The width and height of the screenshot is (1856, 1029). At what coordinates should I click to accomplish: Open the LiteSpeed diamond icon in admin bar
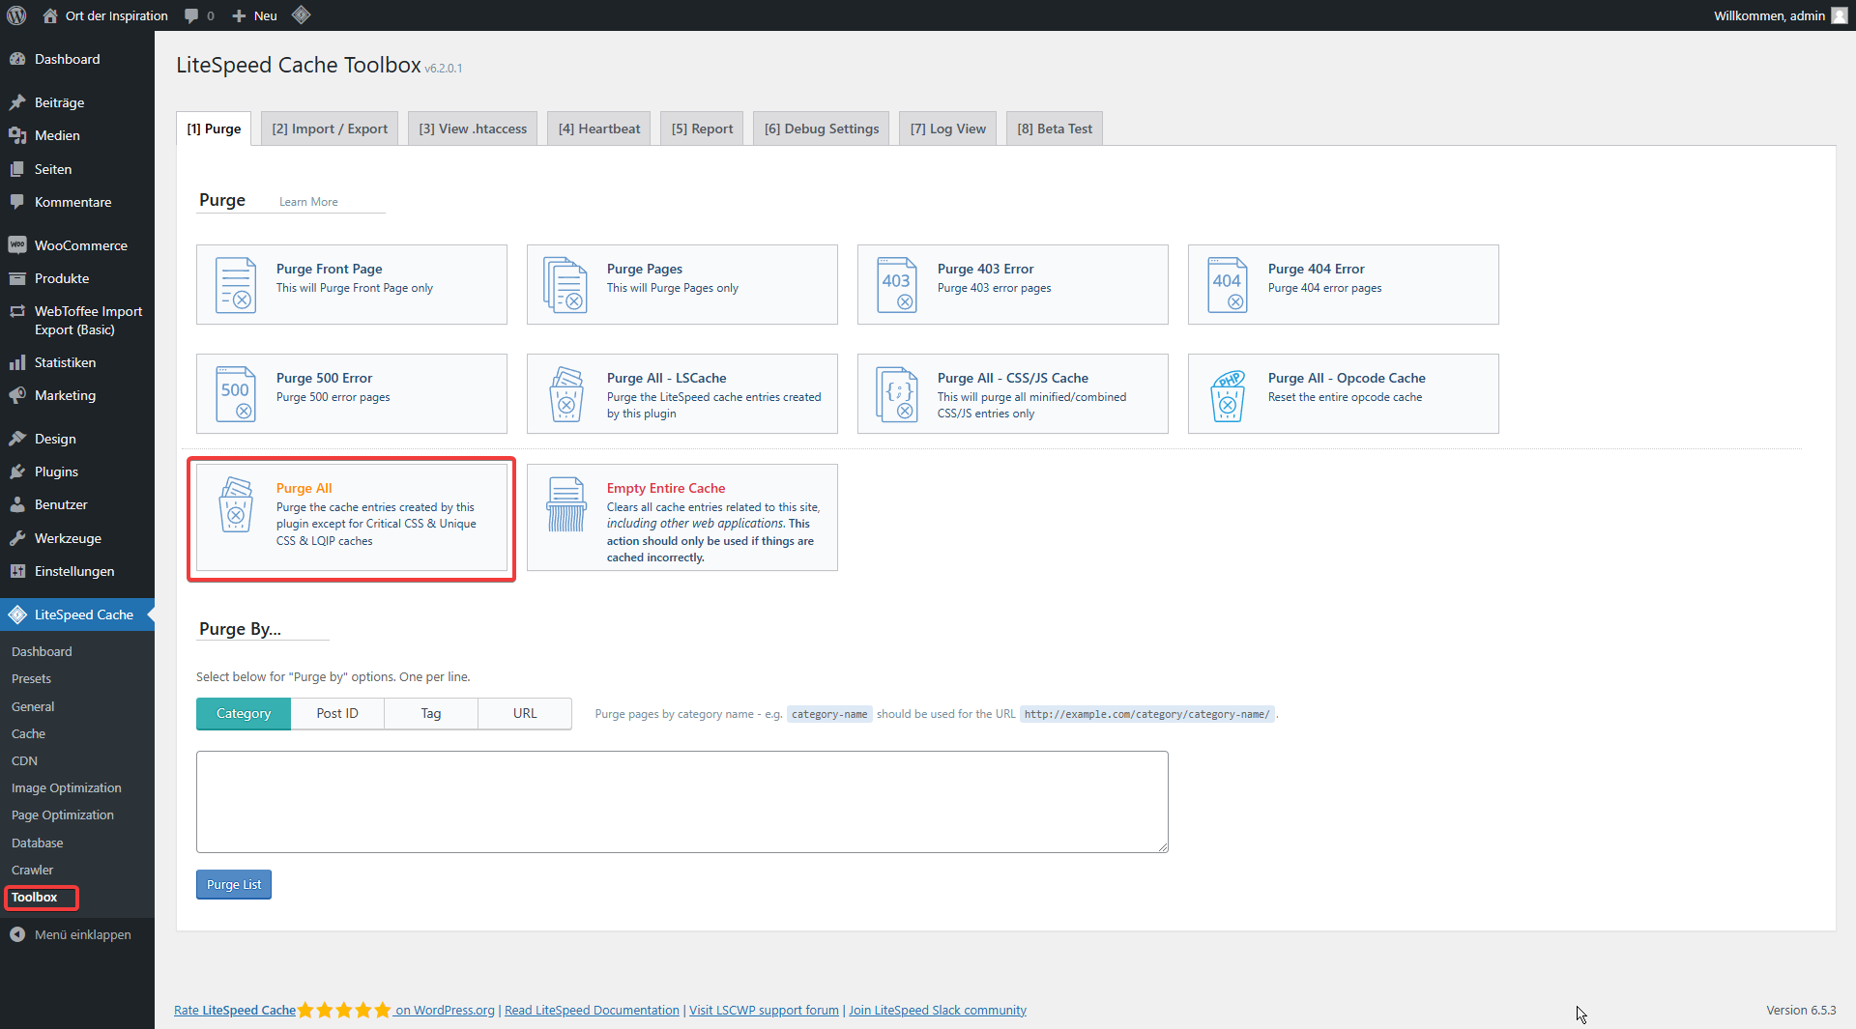point(301,14)
